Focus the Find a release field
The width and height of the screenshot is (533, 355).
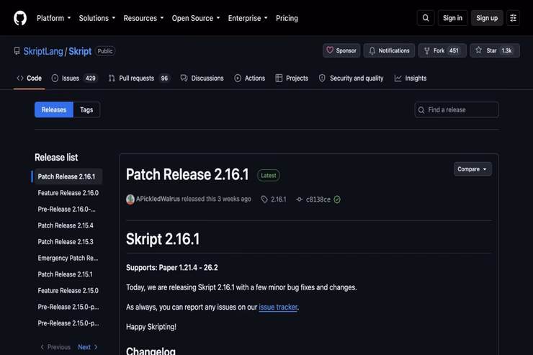457,109
